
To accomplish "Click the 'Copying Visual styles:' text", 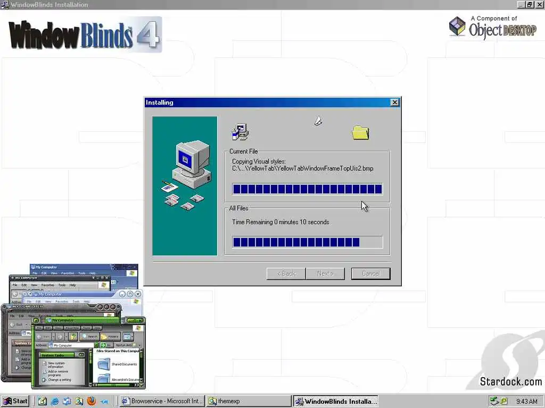I will click(259, 161).
